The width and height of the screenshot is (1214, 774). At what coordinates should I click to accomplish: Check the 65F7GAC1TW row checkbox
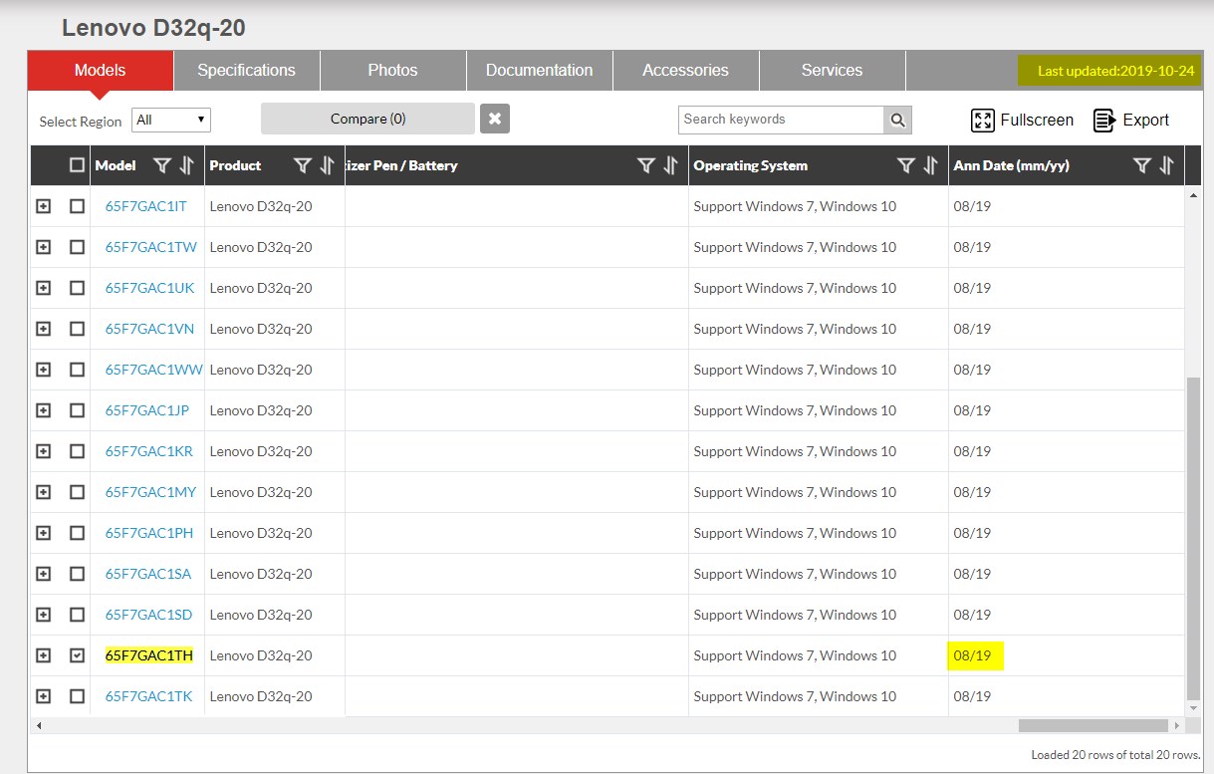77,247
